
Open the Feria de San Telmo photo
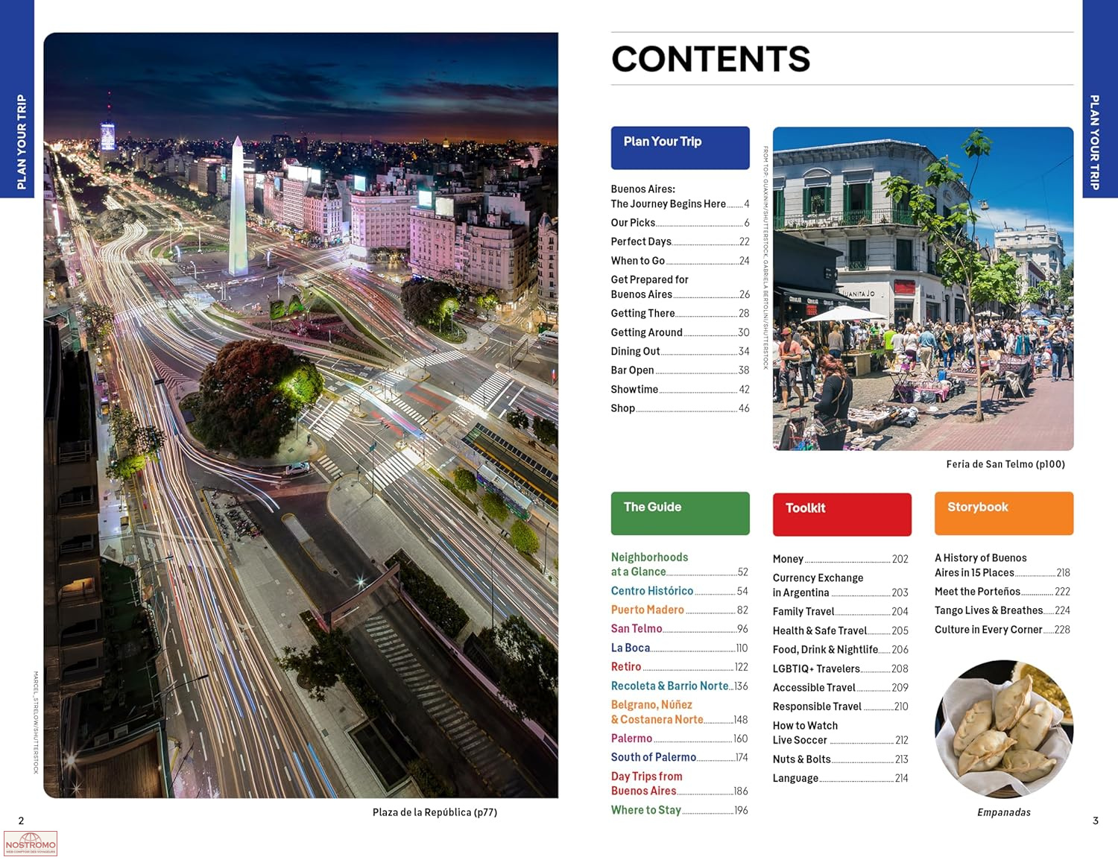click(x=923, y=288)
